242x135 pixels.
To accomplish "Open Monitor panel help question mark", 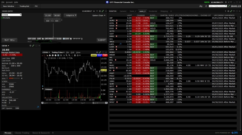I will click(225, 11).
